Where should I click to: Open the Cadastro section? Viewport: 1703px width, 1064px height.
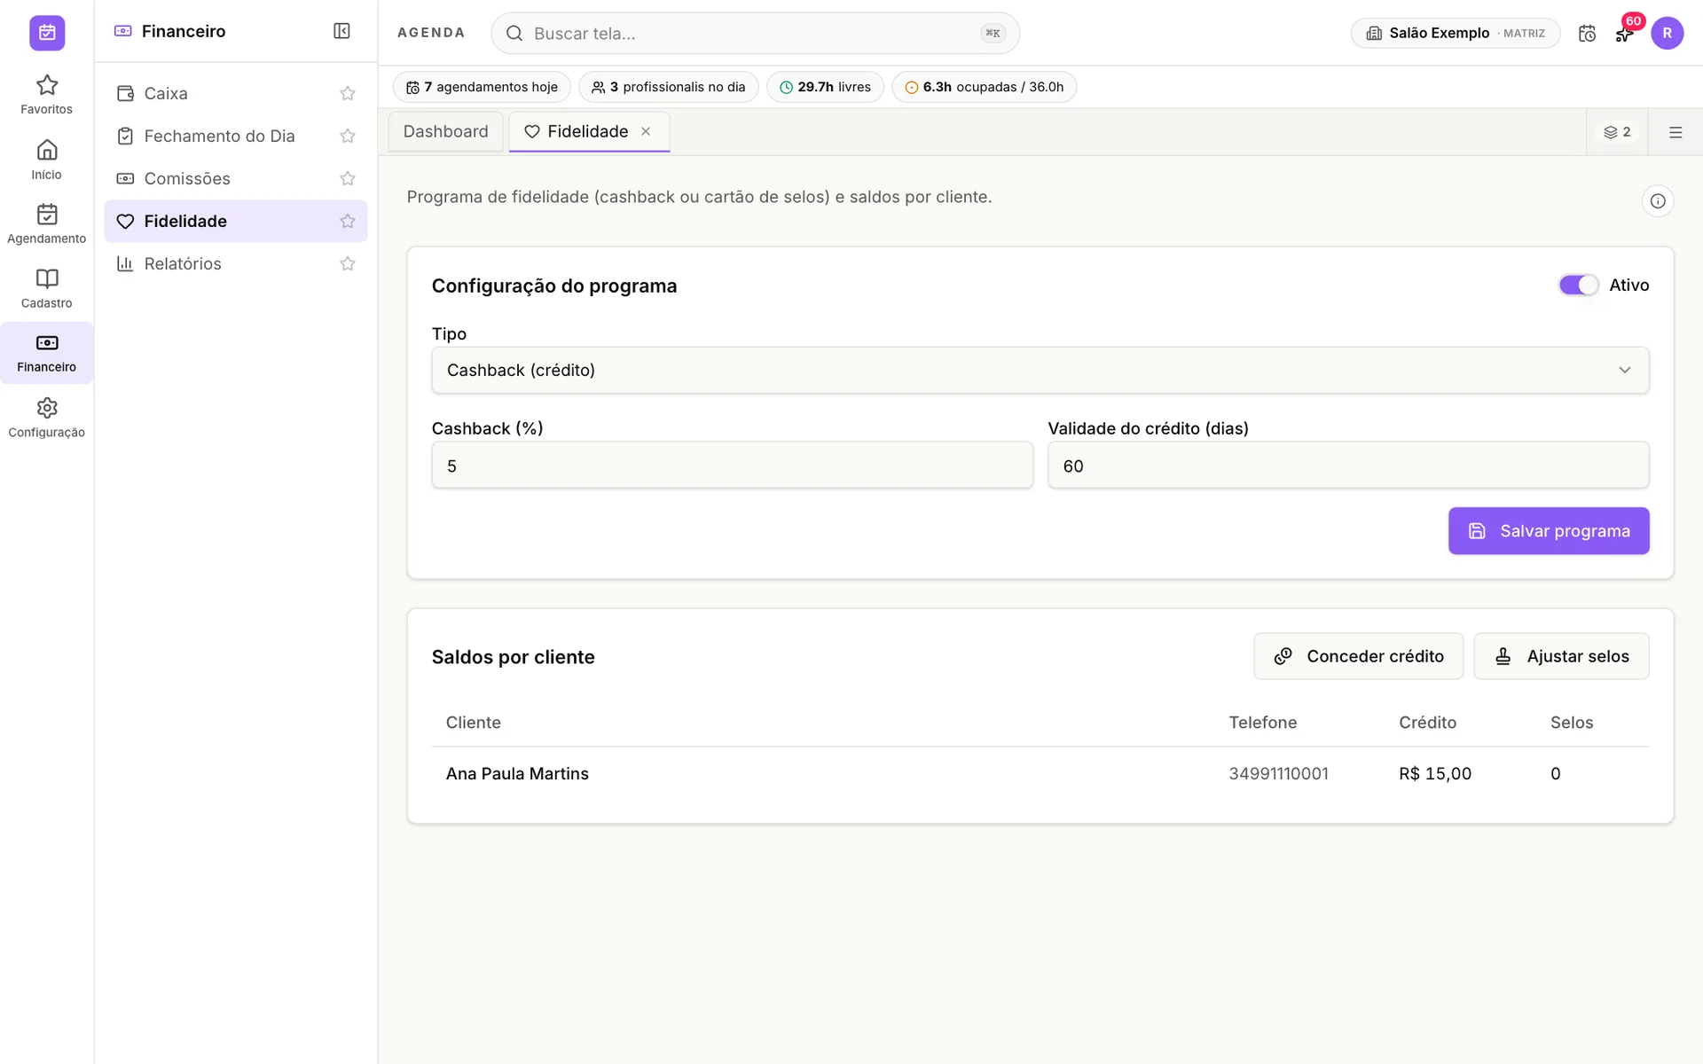(47, 289)
